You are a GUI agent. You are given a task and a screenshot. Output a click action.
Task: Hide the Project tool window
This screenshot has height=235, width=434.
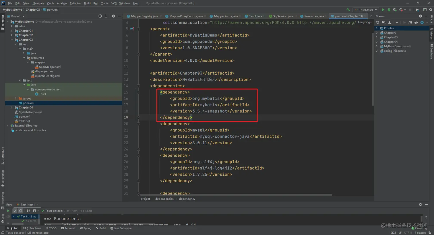point(119,16)
